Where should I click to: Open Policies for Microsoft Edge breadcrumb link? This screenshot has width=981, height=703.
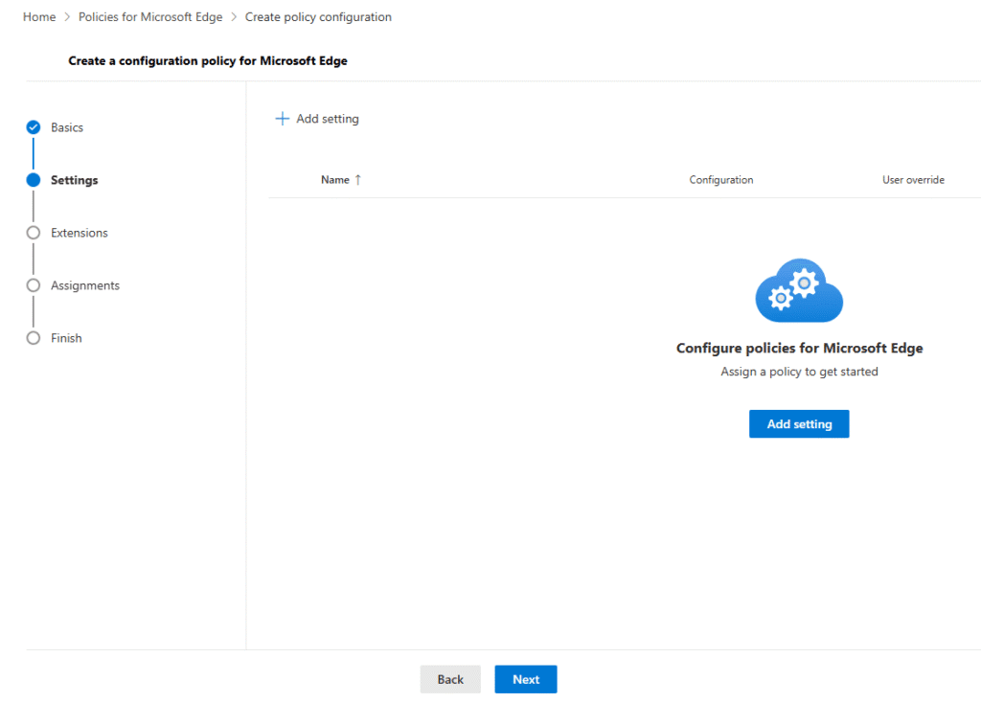tap(150, 17)
